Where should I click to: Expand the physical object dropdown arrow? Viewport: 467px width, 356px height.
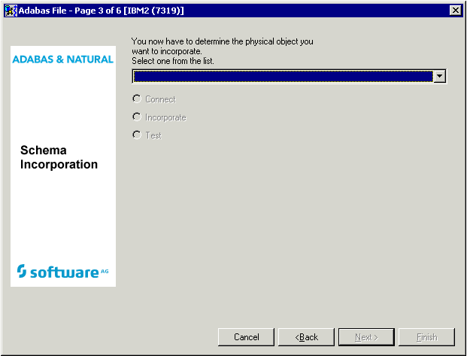tap(440, 76)
